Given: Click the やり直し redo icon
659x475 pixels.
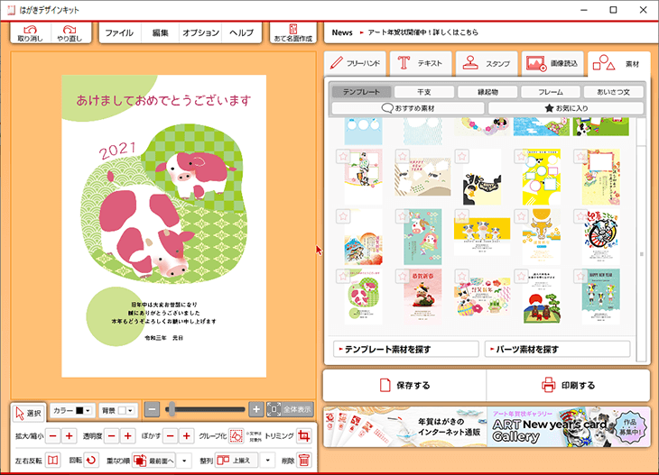Looking at the screenshot, I should 69,30.
